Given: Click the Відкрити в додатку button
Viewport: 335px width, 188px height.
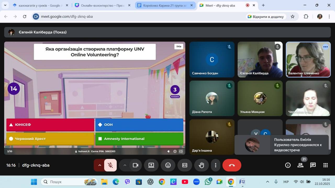Looking at the screenshot, I should 265,16.
